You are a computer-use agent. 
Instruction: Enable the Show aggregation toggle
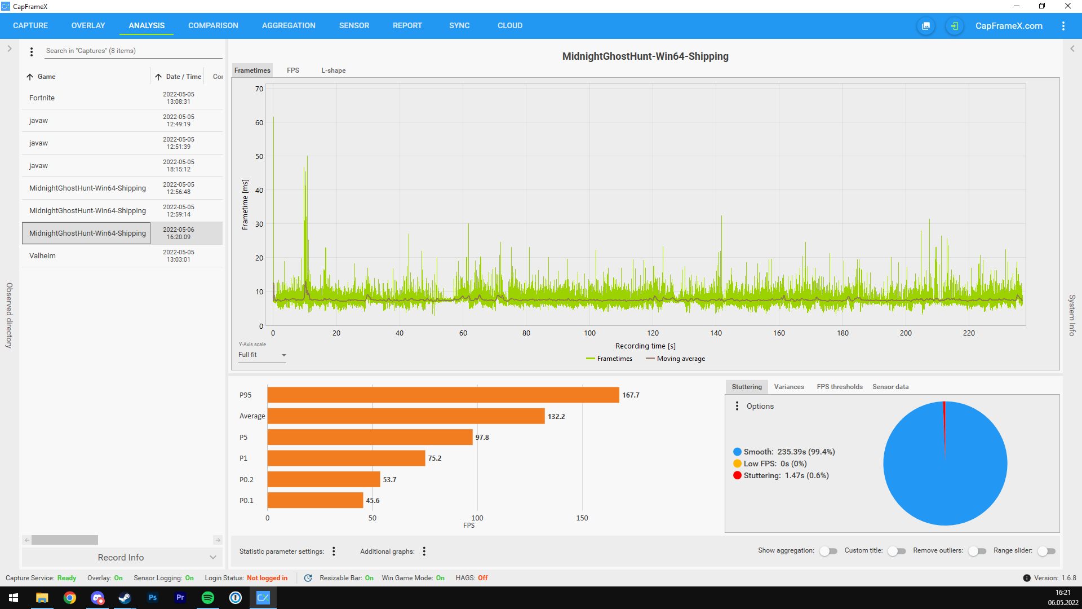tap(828, 551)
